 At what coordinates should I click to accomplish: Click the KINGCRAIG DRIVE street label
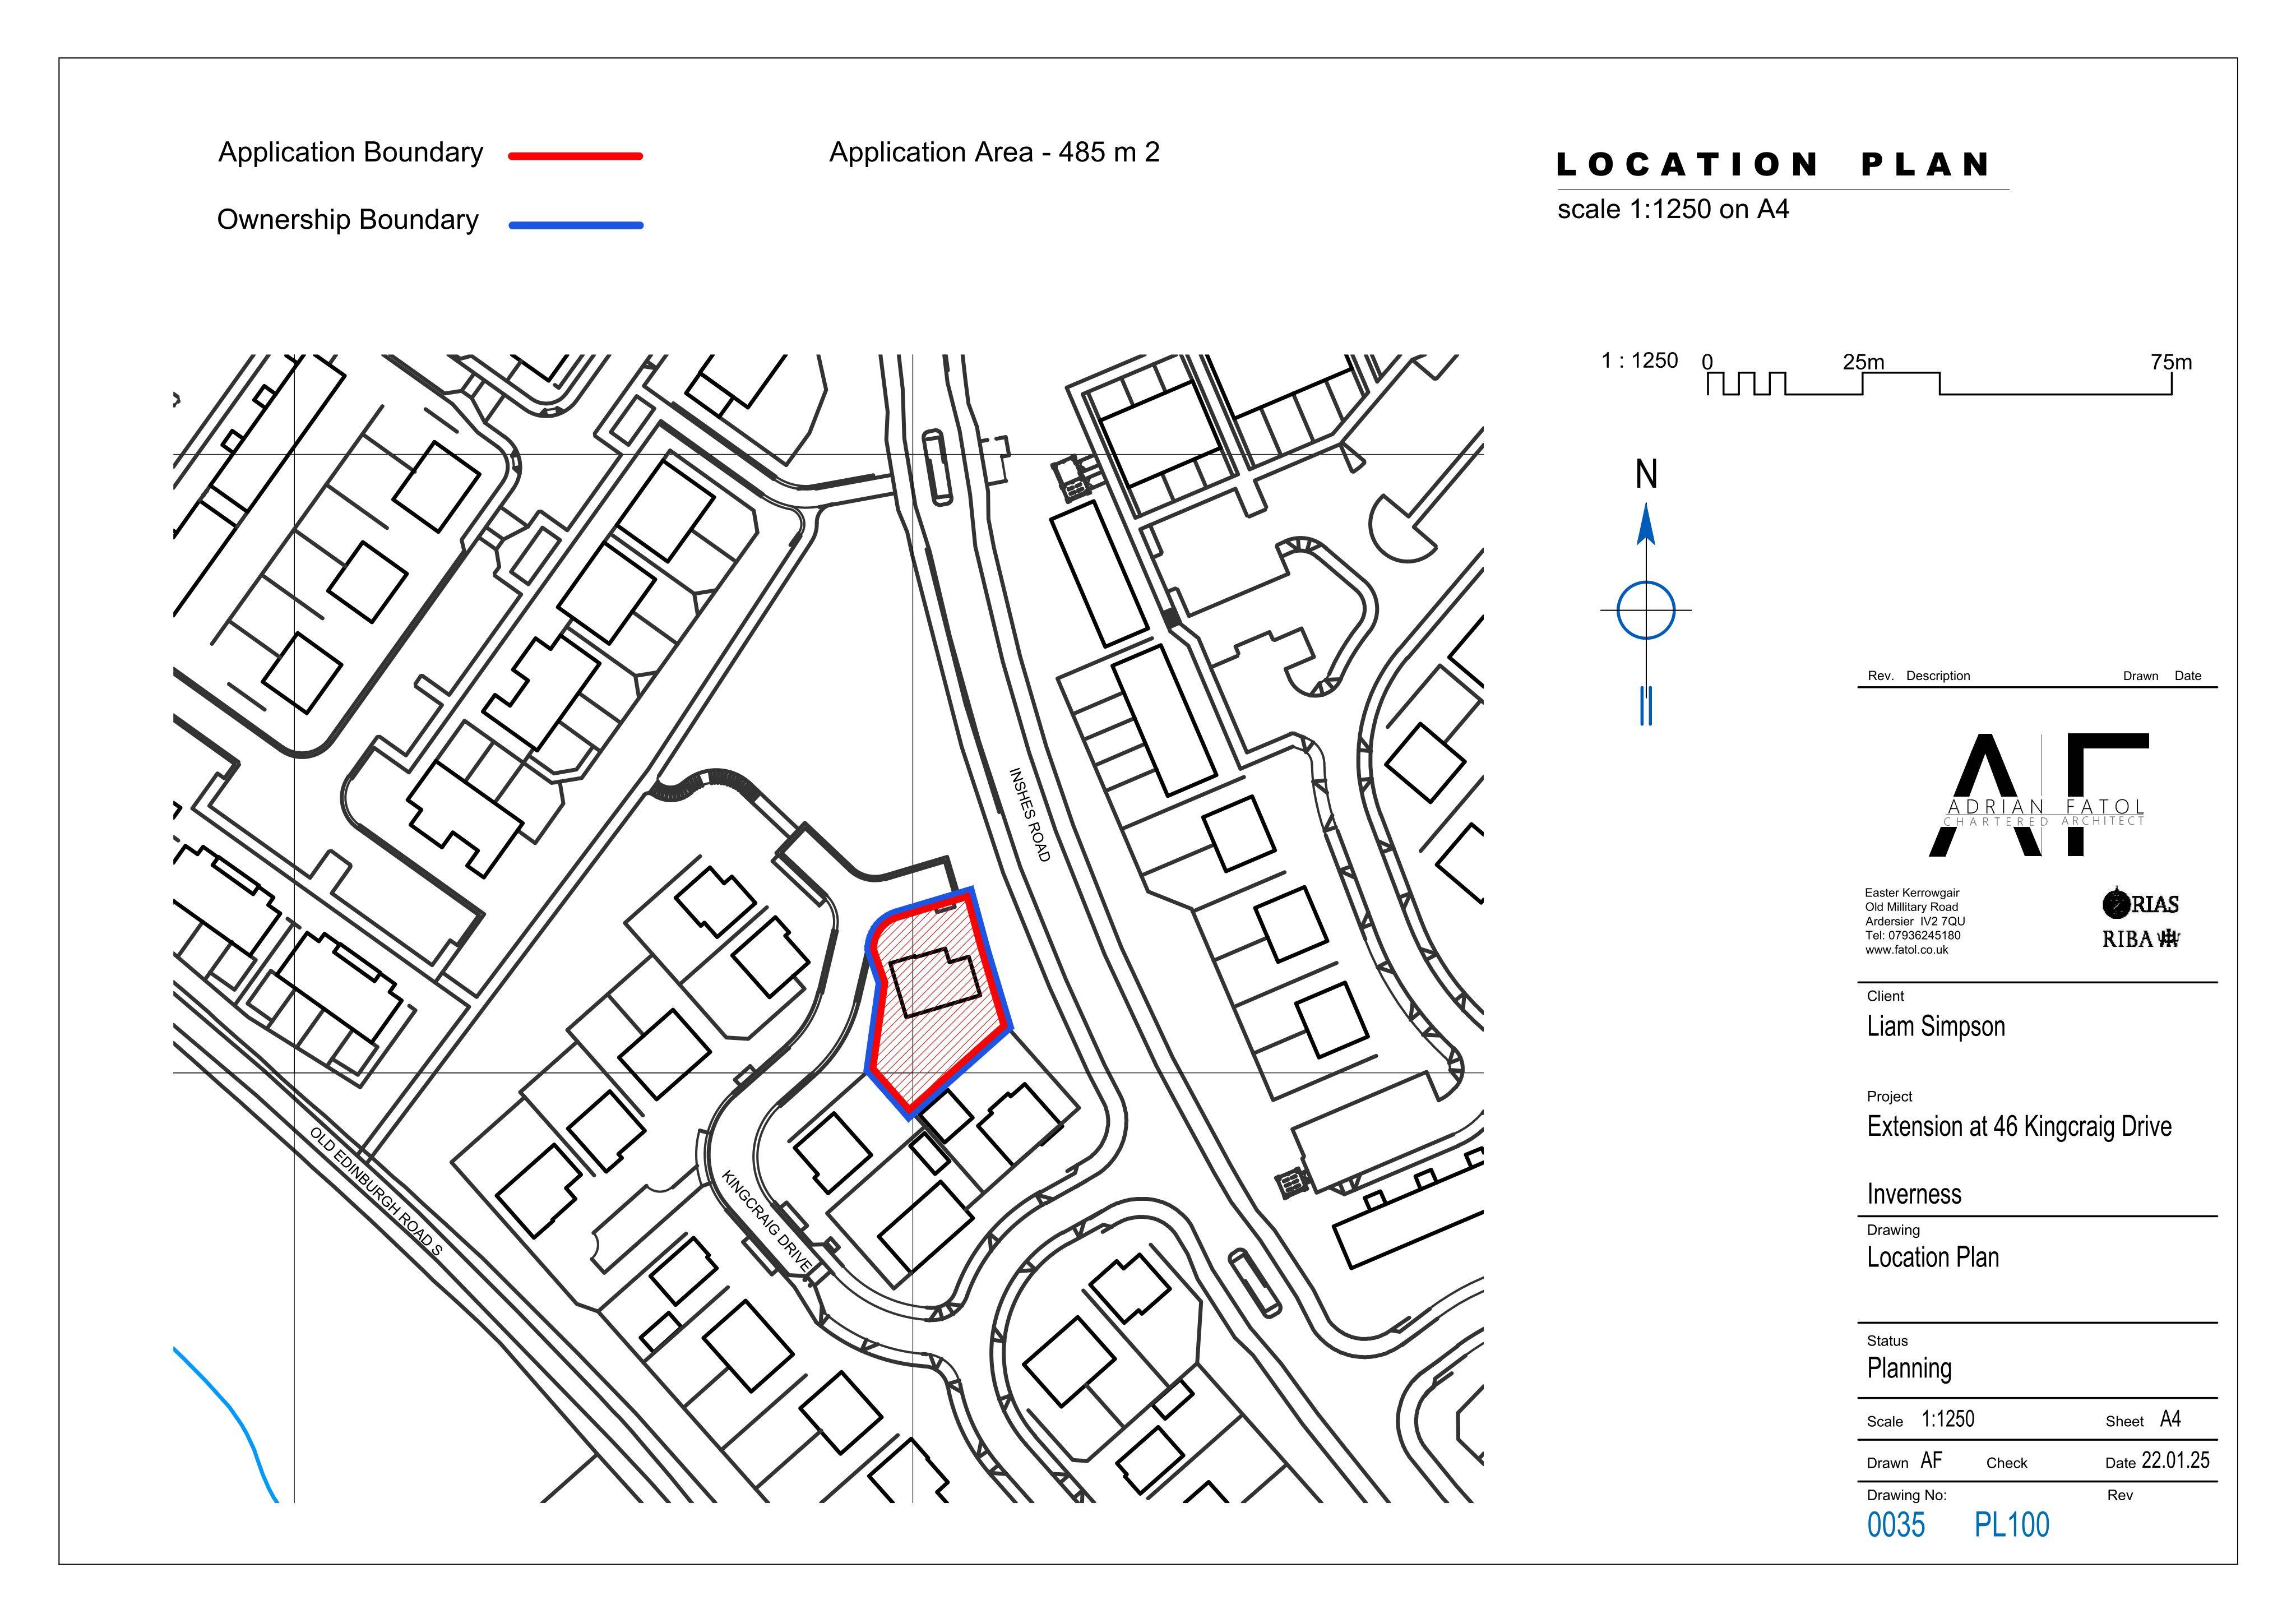766,1221
